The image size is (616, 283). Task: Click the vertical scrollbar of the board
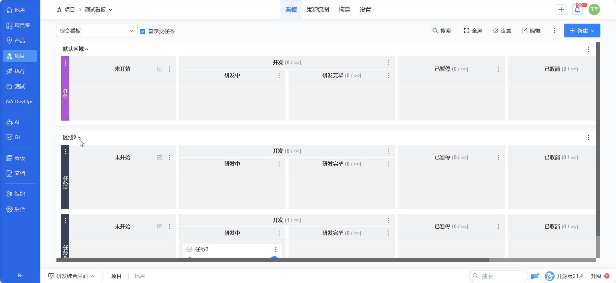pyautogui.click(x=598, y=139)
